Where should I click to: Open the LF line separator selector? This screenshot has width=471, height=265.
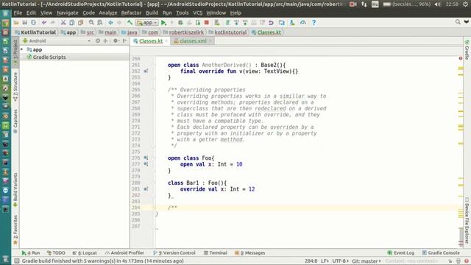(325, 261)
